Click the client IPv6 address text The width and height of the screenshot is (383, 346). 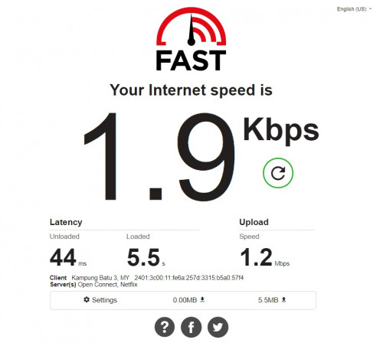189,278
